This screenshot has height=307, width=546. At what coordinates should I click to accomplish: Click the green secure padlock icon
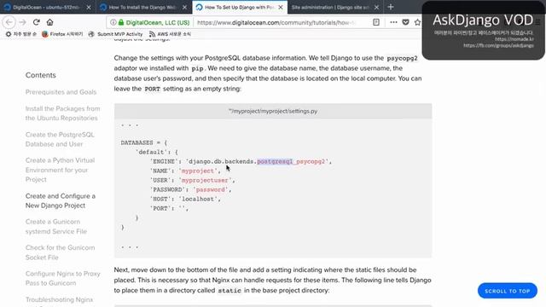tap(121, 22)
